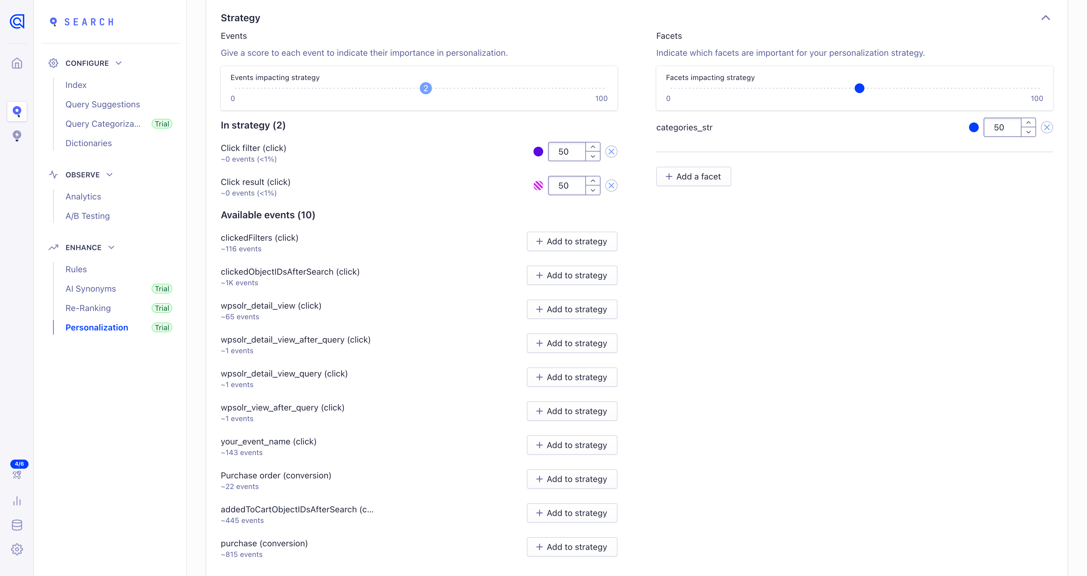The height and width of the screenshot is (576, 1087).
Task: Add addedToCartObjectIDsAfterSearch to strategy
Action: pos(572,513)
